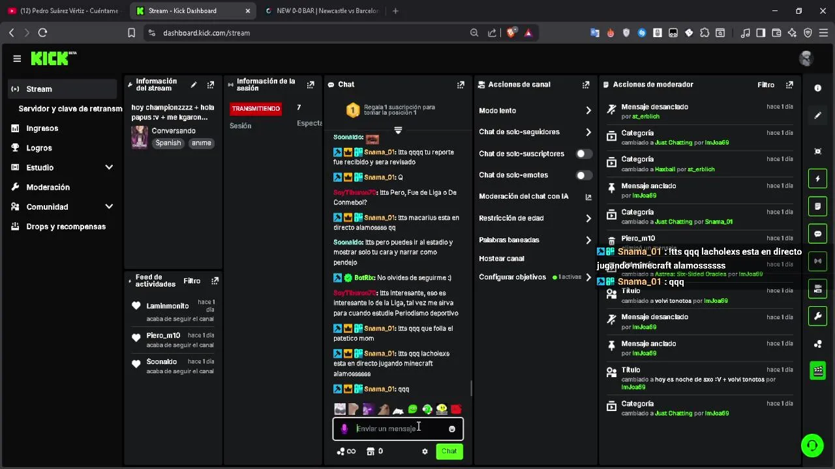Pop out the Chat panel

(461, 85)
